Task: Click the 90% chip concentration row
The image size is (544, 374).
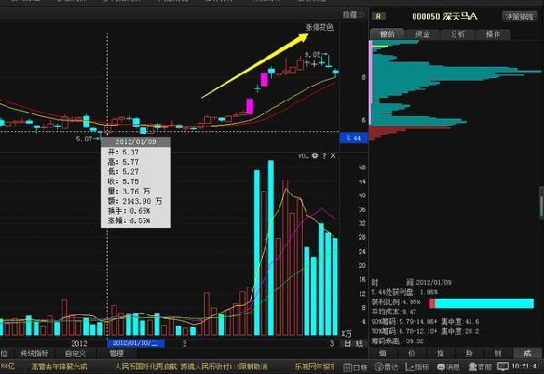Action: (425, 321)
